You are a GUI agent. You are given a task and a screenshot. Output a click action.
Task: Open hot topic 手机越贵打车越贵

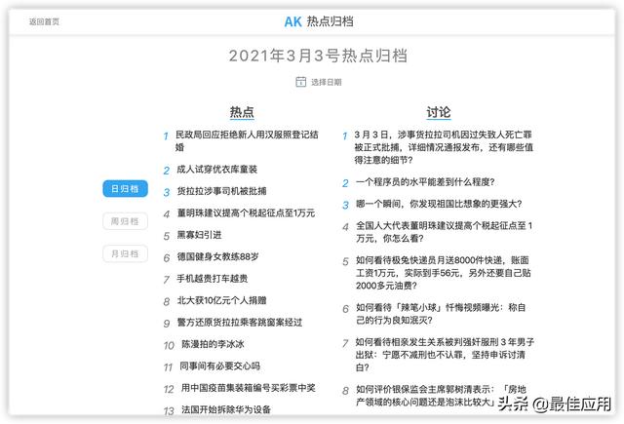(212, 279)
